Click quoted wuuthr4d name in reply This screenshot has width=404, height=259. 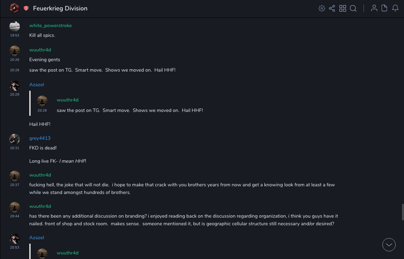click(x=68, y=100)
